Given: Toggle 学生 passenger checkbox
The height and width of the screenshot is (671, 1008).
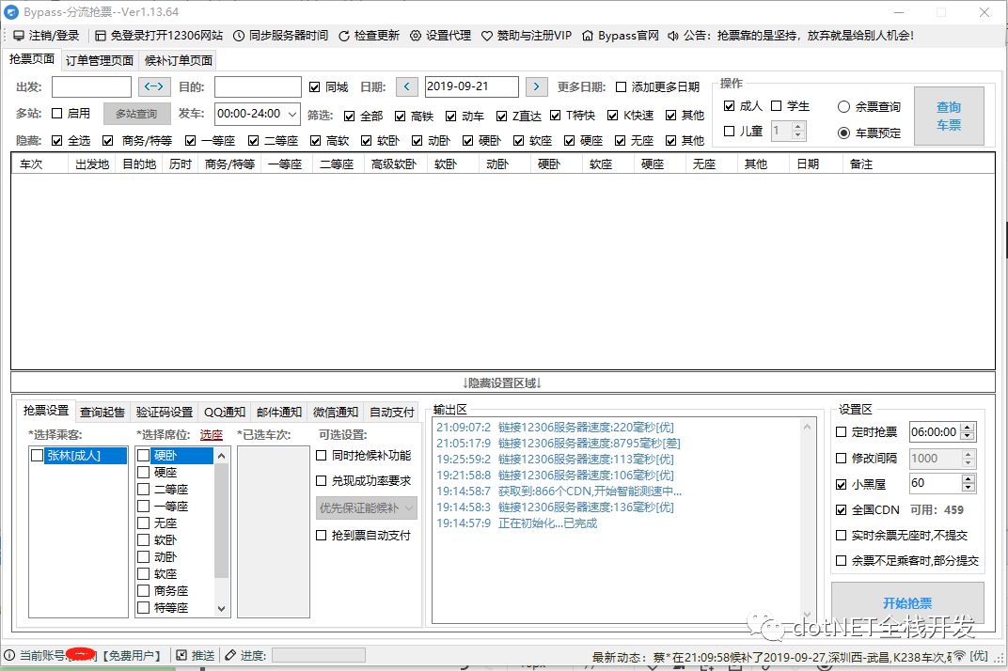Looking at the screenshot, I should (x=776, y=106).
